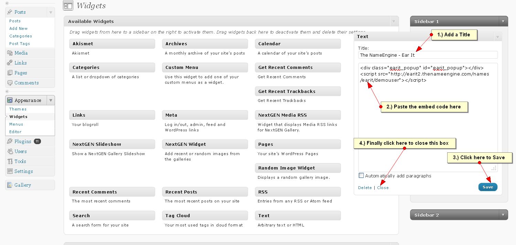This screenshot has height=245, width=516.
Task: Open Themes under Appearance
Action: [x=18, y=109]
